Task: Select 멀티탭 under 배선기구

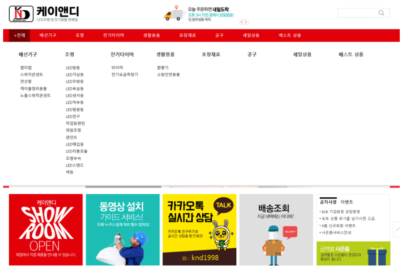Action: 26,68
